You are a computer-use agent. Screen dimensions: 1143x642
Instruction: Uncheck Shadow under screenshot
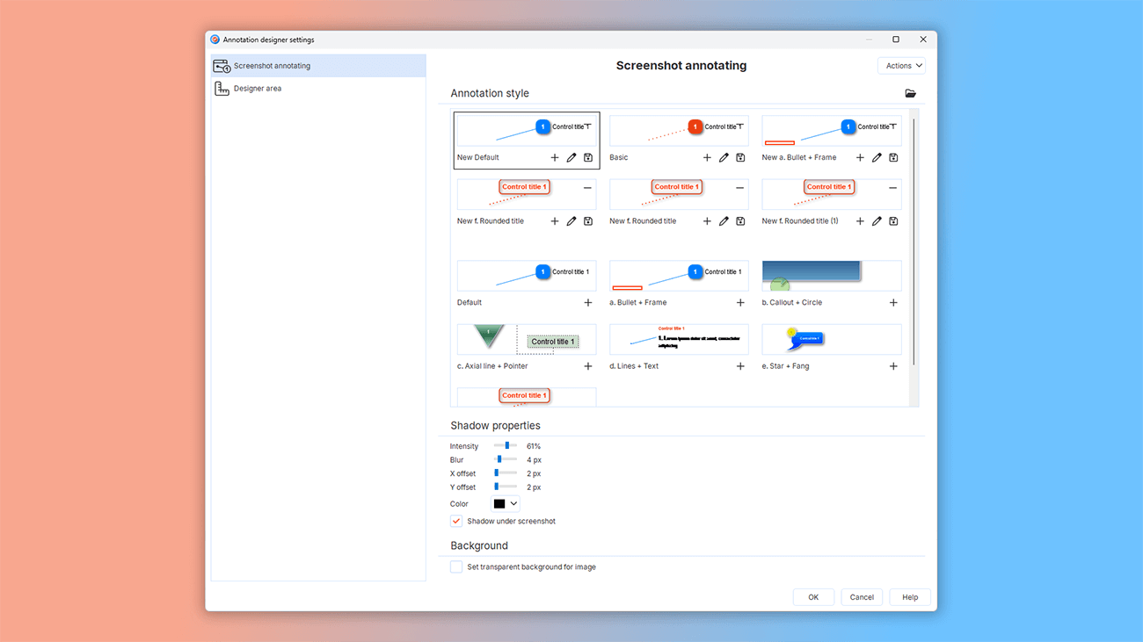[x=456, y=520]
